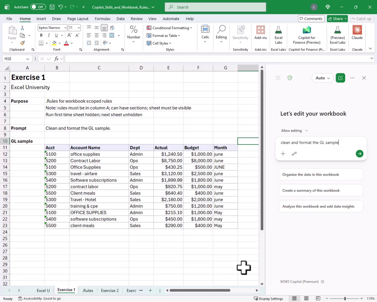Switch to Page Layout view in status bar

coord(306,298)
